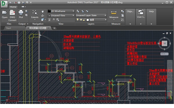Click the navigation bar steering wheel icon
Screen dimensions: 174x108
click(x=170, y=65)
